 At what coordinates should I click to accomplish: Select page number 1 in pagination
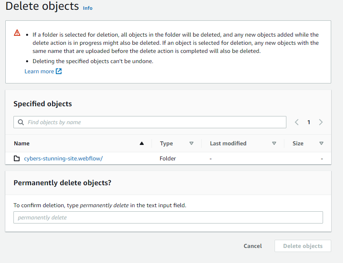tap(309, 122)
